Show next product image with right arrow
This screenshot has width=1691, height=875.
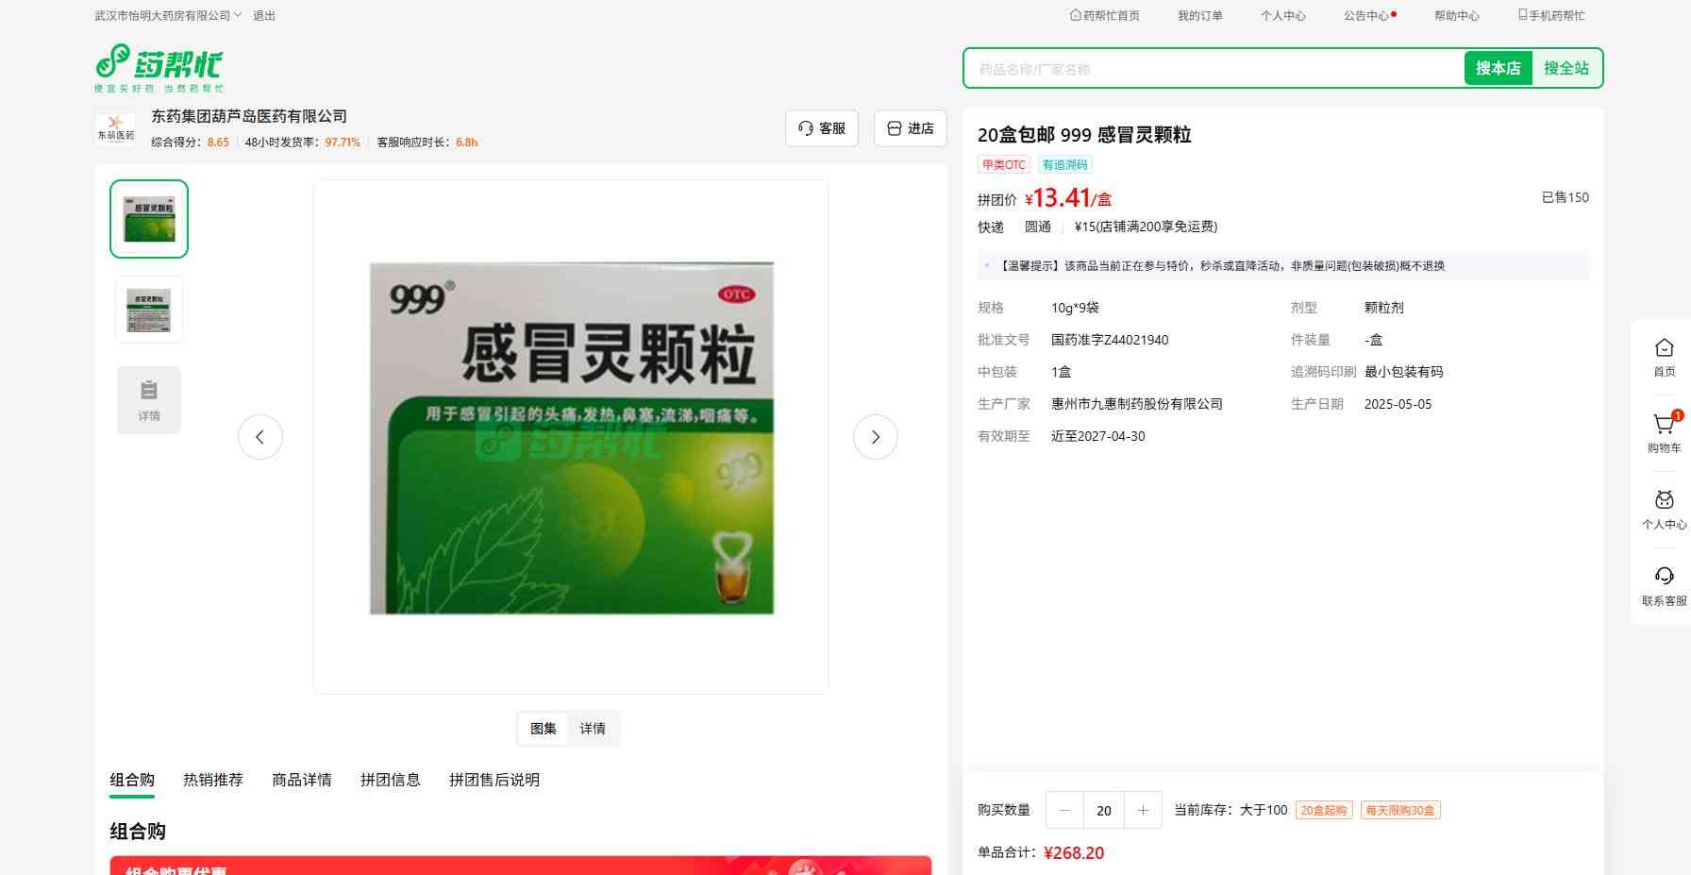(x=875, y=437)
